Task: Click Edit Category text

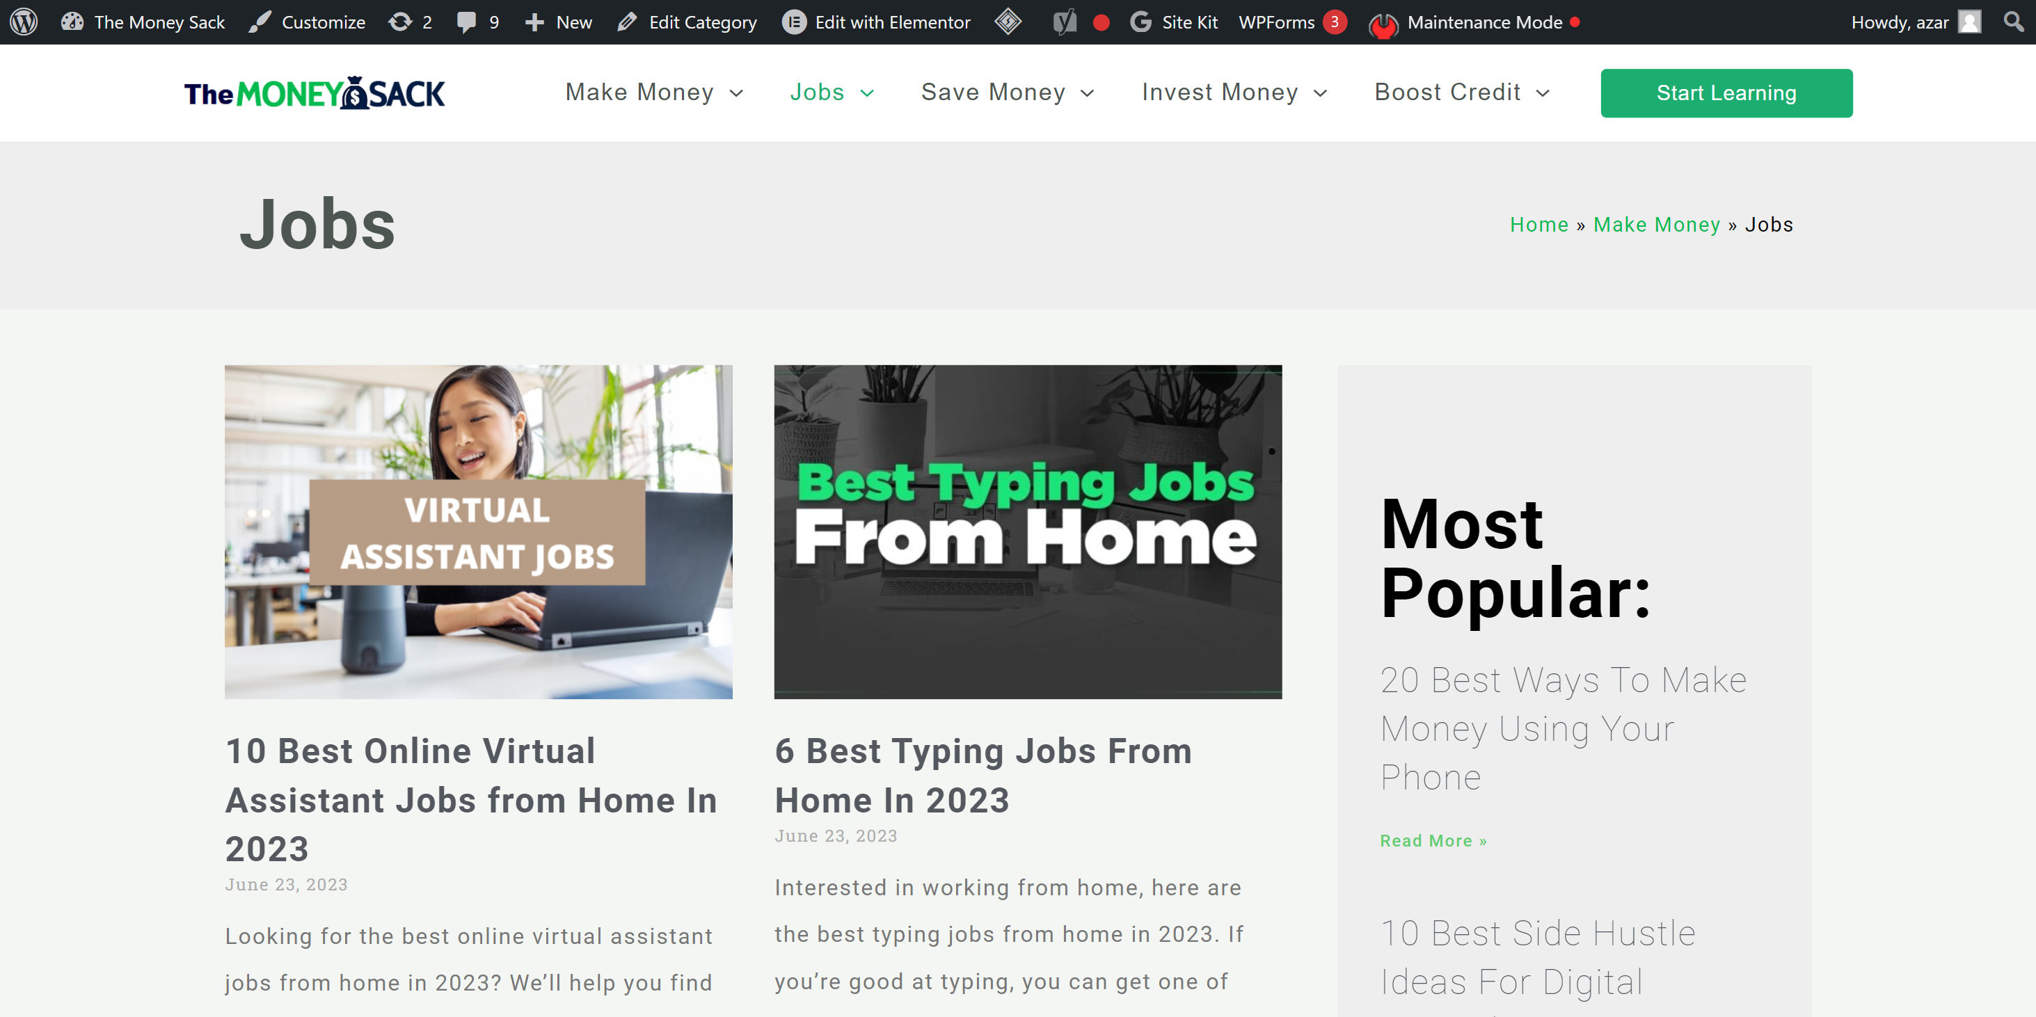Action: 703,22
